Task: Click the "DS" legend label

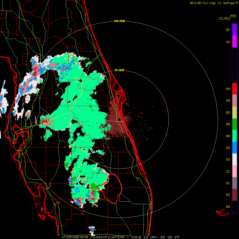Action: pos(228,159)
